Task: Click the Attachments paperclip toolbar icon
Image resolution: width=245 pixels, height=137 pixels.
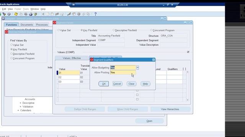Action: click(83, 14)
